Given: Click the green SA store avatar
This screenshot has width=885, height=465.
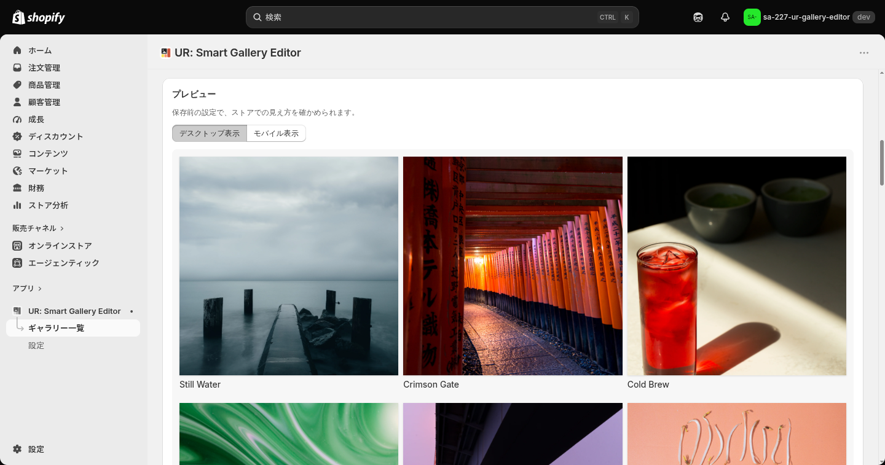Looking at the screenshot, I should [752, 17].
